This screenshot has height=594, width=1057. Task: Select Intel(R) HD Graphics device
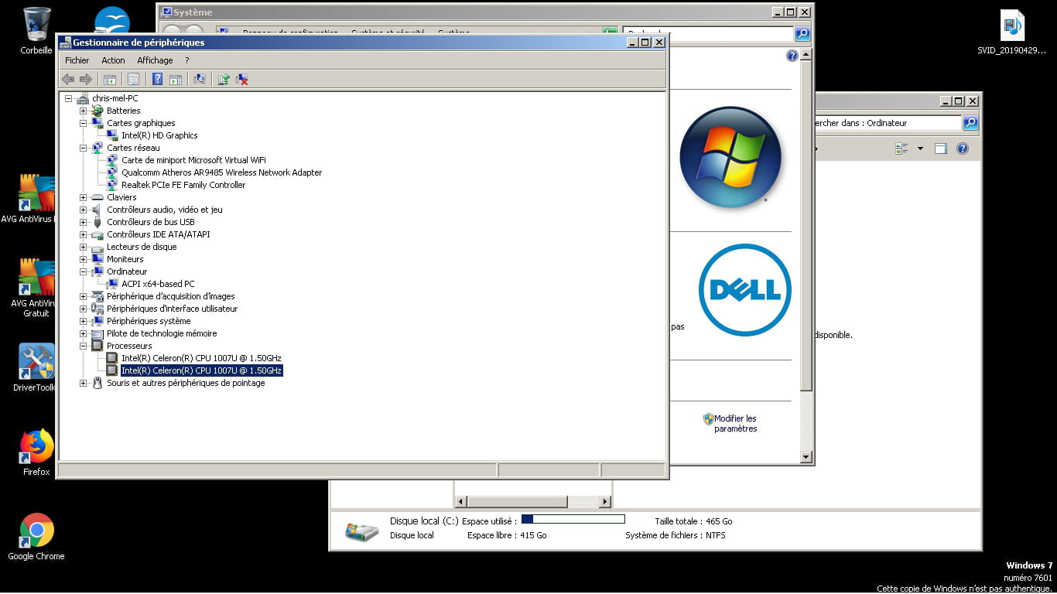(159, 135)
